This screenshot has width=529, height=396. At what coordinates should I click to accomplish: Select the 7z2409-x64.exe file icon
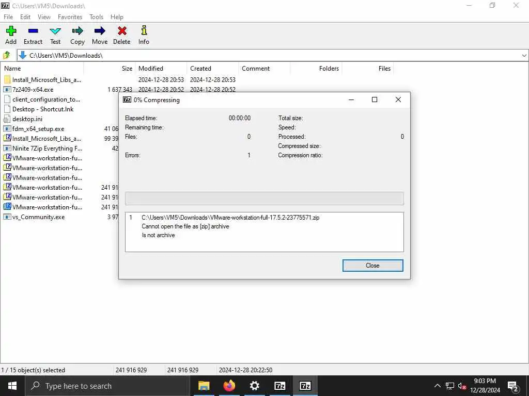(x=7, y=90)
